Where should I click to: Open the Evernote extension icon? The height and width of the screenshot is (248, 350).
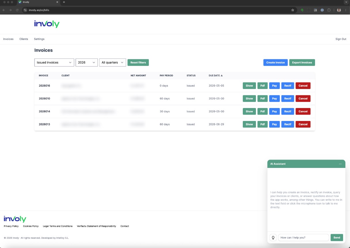click(x=302, y=10)
